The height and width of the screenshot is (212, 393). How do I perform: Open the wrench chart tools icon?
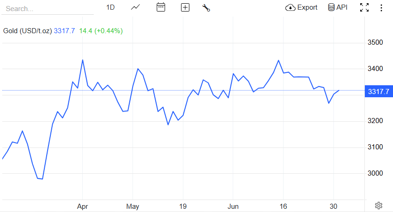[206, 7]
